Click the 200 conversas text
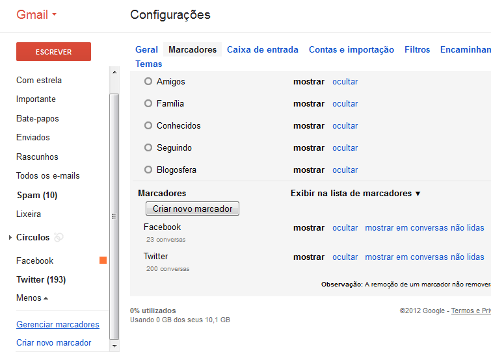Screen dimensions: 491x356 tap(168, 269)
